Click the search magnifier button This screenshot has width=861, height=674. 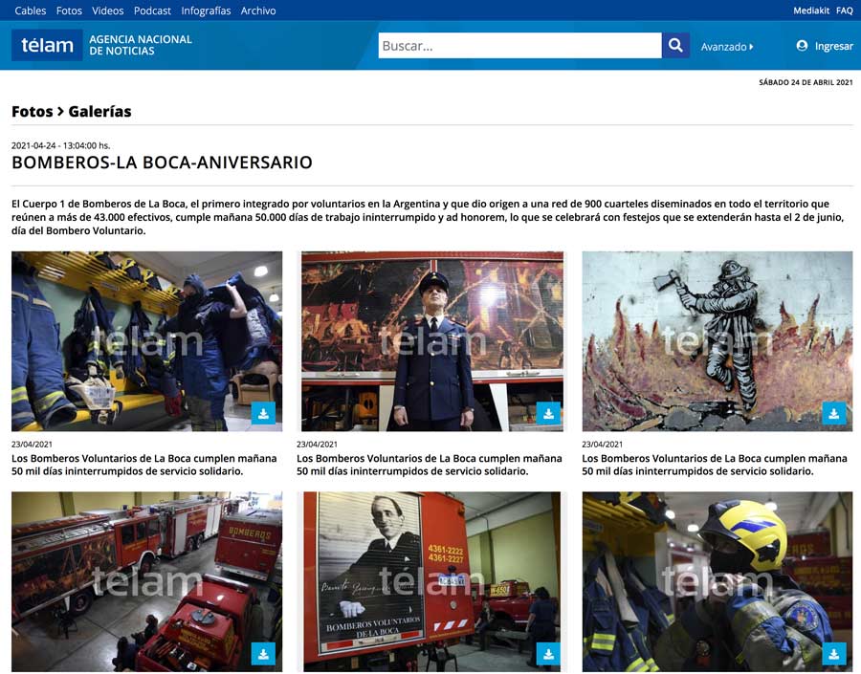tap(675, 46)
